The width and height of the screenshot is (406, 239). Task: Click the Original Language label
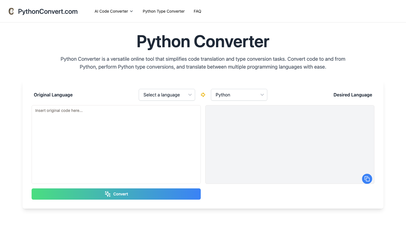(x=53, y=95)
